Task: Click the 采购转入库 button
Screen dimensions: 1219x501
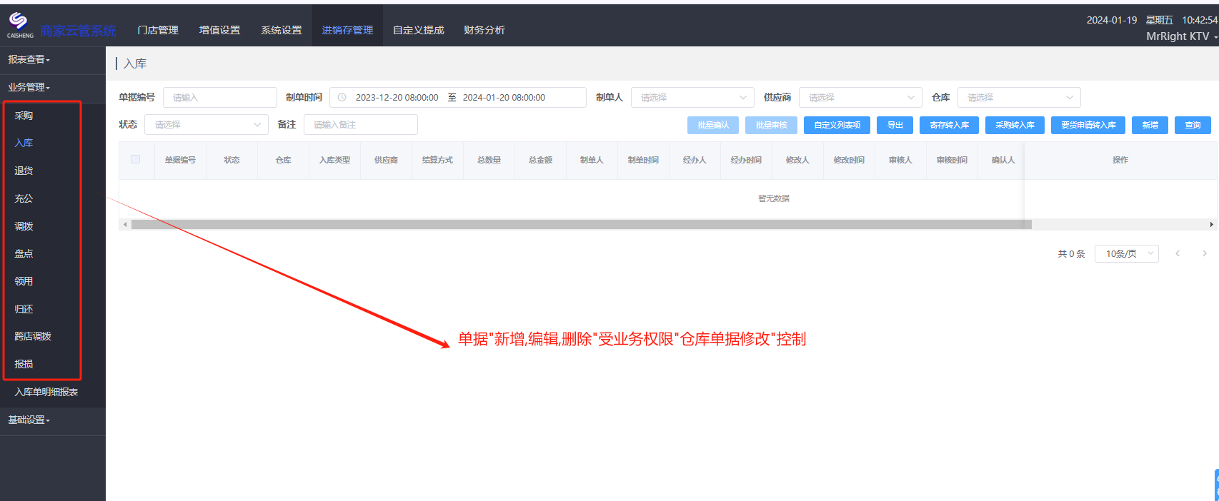Action: (1015, 125)
